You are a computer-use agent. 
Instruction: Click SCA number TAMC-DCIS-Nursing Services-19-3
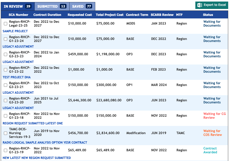pos(20,133)
